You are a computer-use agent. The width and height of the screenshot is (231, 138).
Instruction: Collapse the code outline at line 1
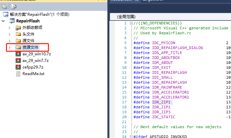131,23
